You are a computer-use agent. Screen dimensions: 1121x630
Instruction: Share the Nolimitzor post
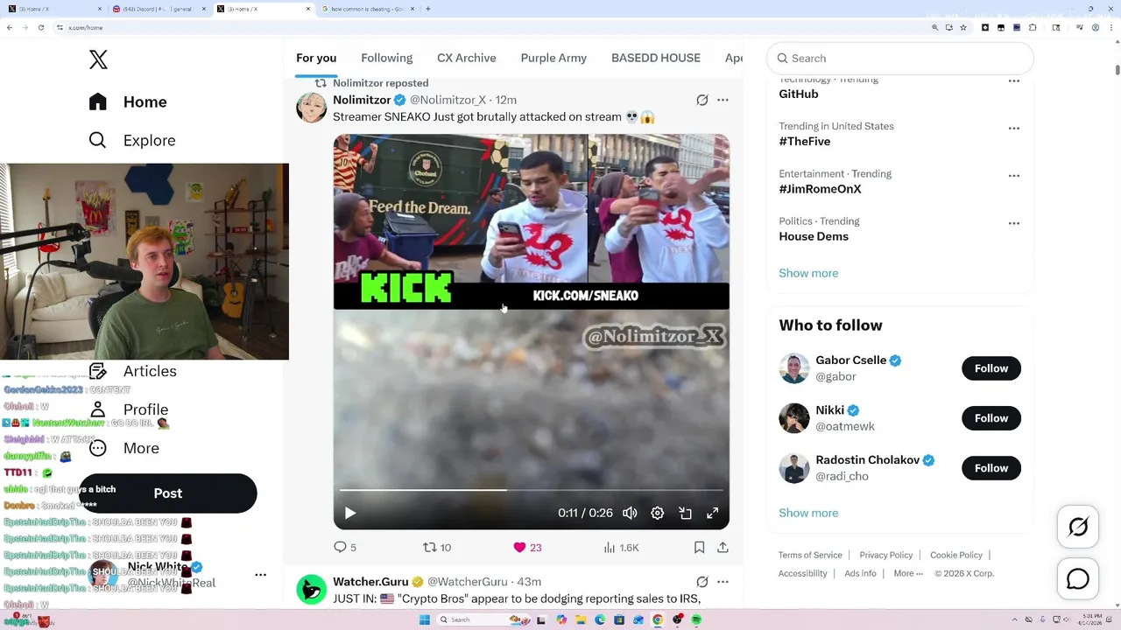coord(723,547)
